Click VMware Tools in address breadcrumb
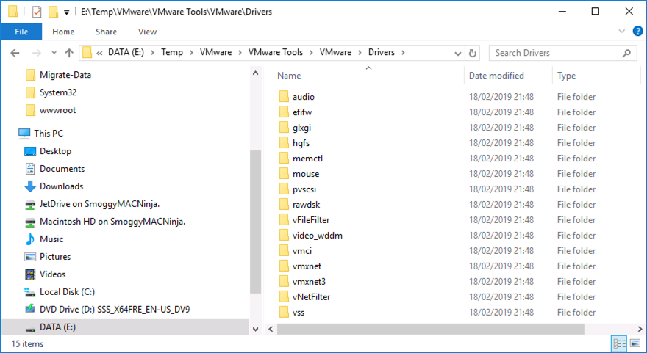647x353 pixels. tap(275, 52)
